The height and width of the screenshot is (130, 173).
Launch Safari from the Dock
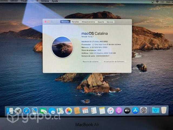coord(26,111)
